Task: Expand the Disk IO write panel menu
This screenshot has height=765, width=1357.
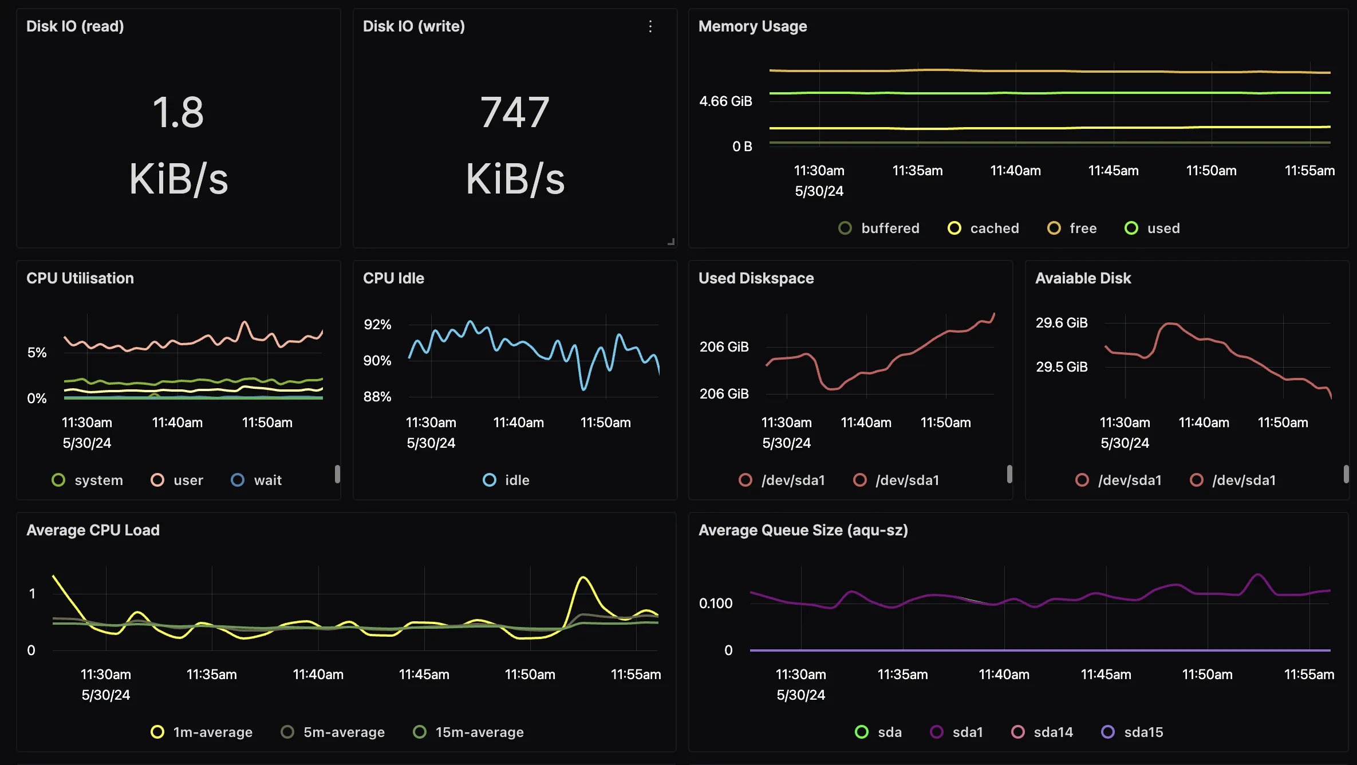Action: [650, 26]
